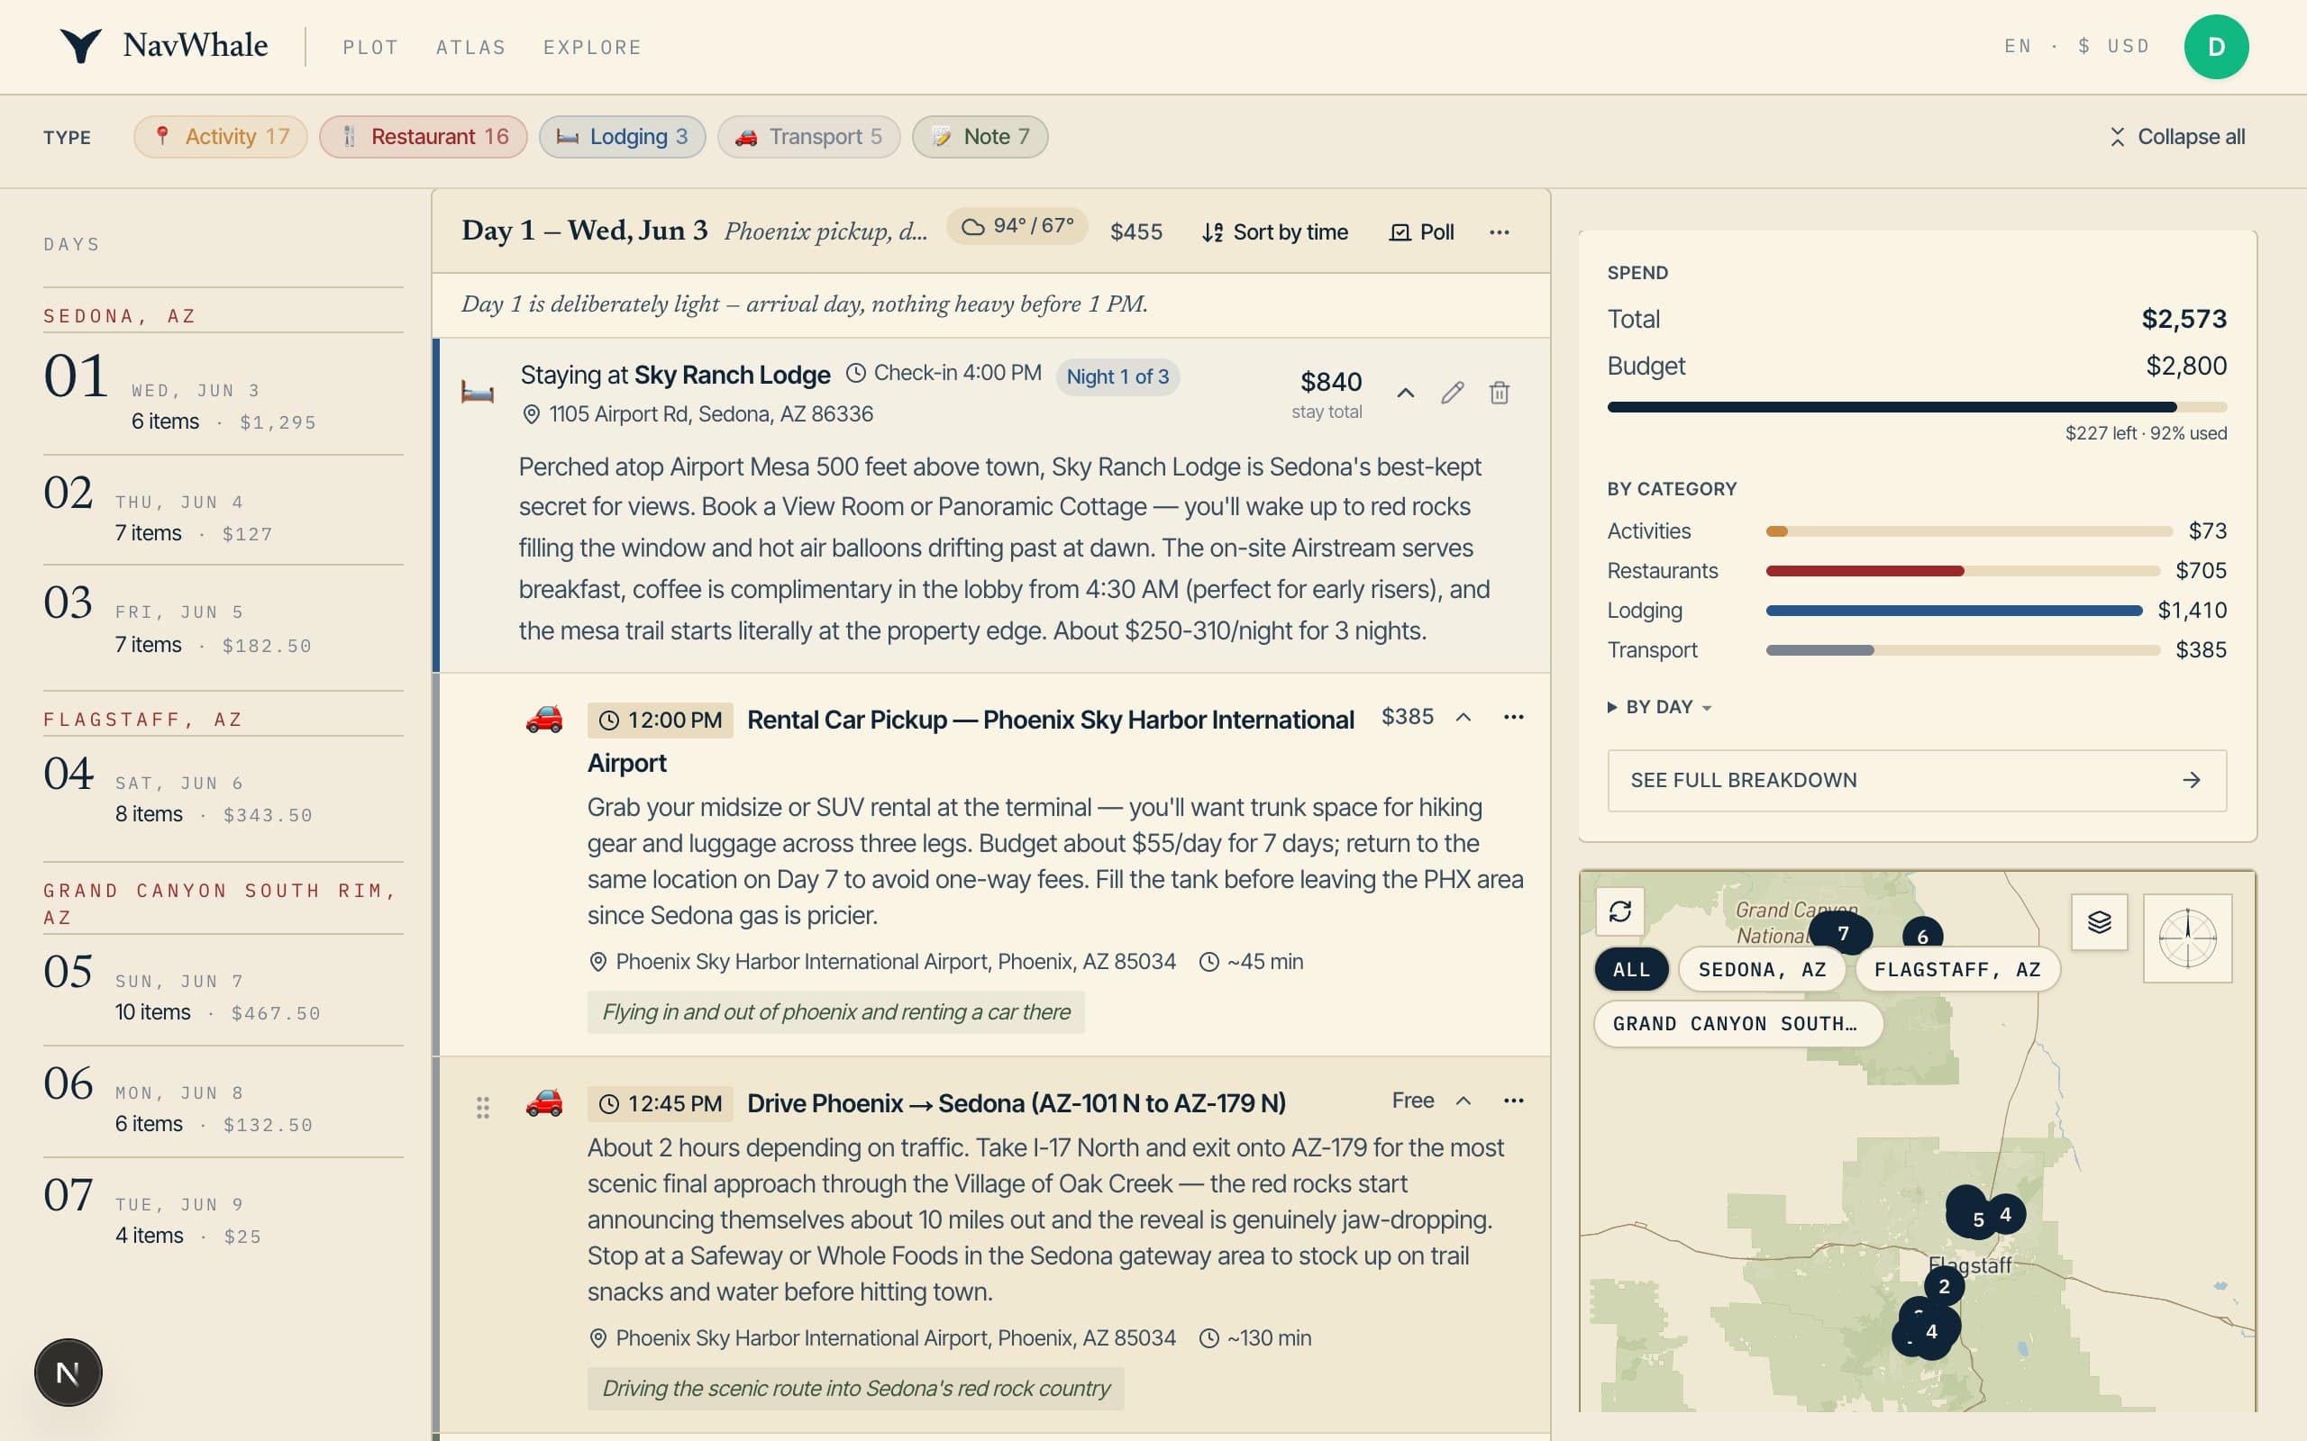Screen dimensions: 2307x1441
Task: Click the 12:00 PM time chip
Action: point(660,720)
